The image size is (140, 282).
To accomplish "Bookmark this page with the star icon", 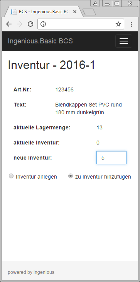I will tap(118, 24).
